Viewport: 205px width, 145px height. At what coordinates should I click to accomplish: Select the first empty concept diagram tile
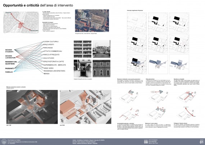pos(137,22)
